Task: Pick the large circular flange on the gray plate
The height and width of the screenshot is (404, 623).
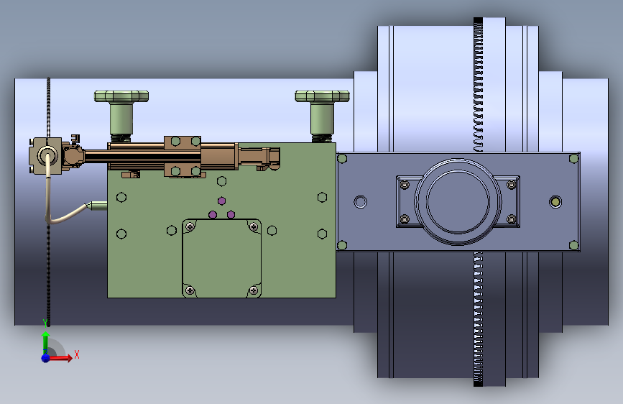Action: [458, 201]
